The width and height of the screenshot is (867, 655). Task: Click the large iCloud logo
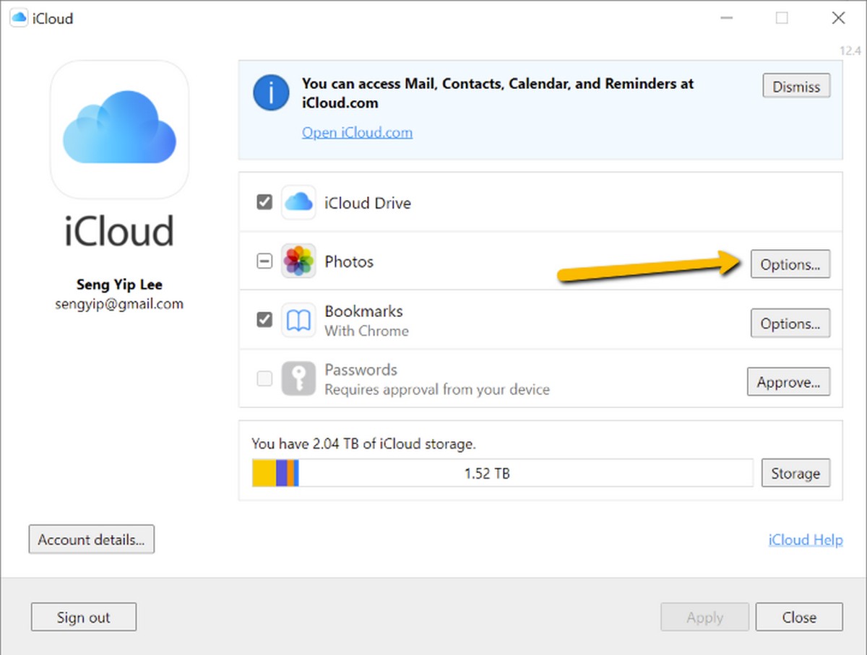[119, 129]
